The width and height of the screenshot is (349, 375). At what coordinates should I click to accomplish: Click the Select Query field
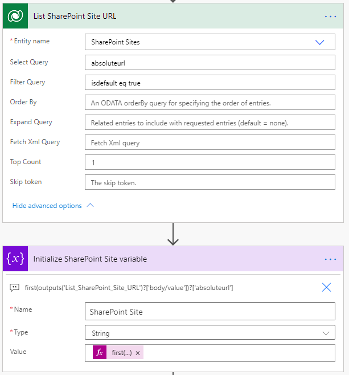210,62
